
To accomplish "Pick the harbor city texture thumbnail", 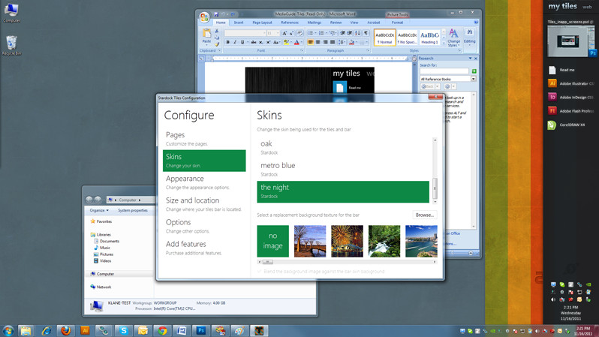I will pos(421,241).
